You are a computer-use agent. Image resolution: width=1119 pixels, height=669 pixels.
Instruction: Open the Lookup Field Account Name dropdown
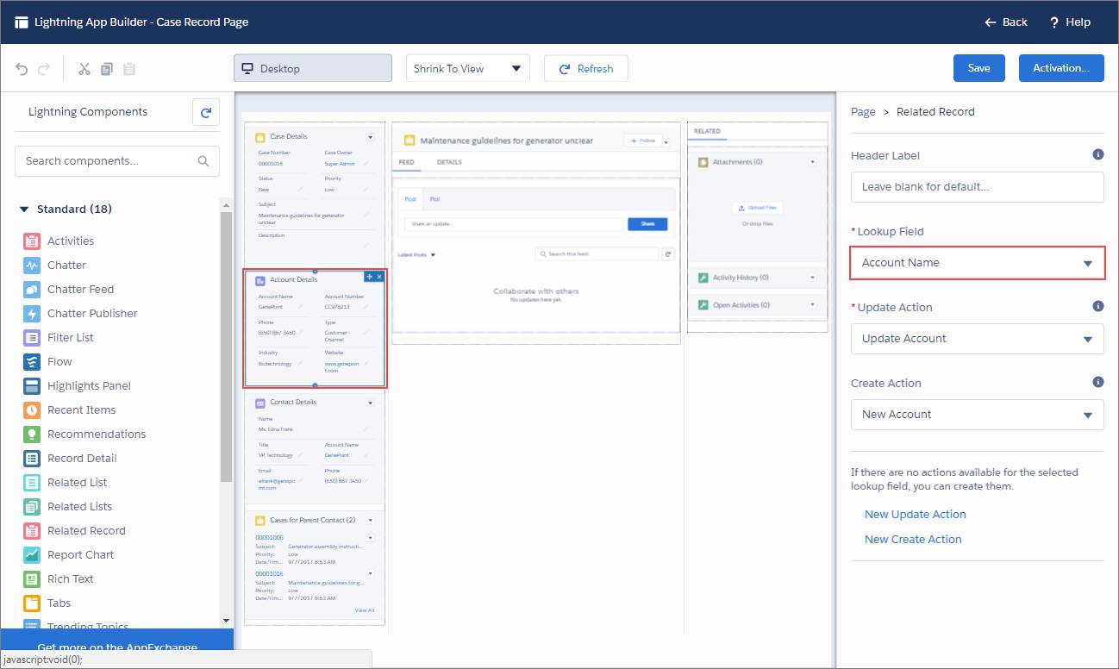978,263
